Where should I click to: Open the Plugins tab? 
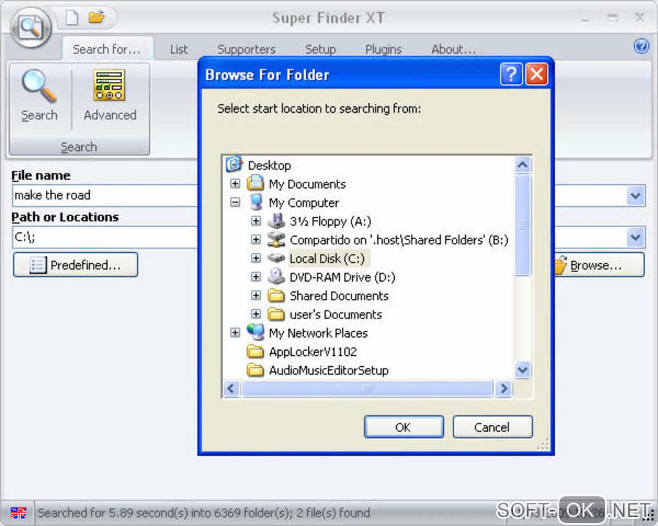(383, 50)
